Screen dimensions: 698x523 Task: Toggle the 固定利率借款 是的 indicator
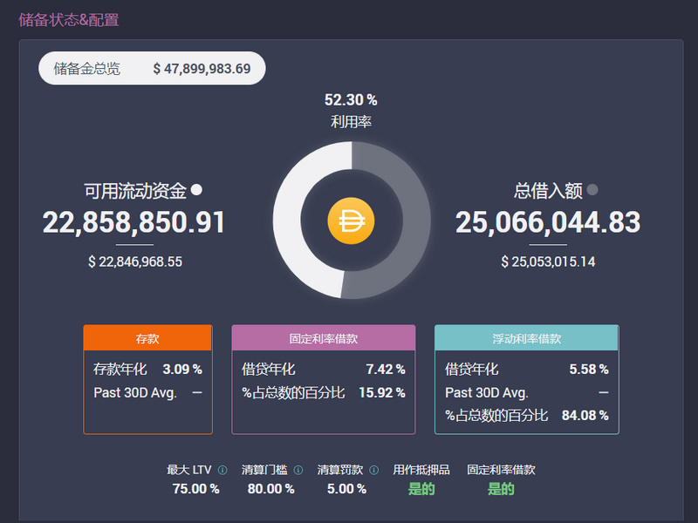pos(499,489)
